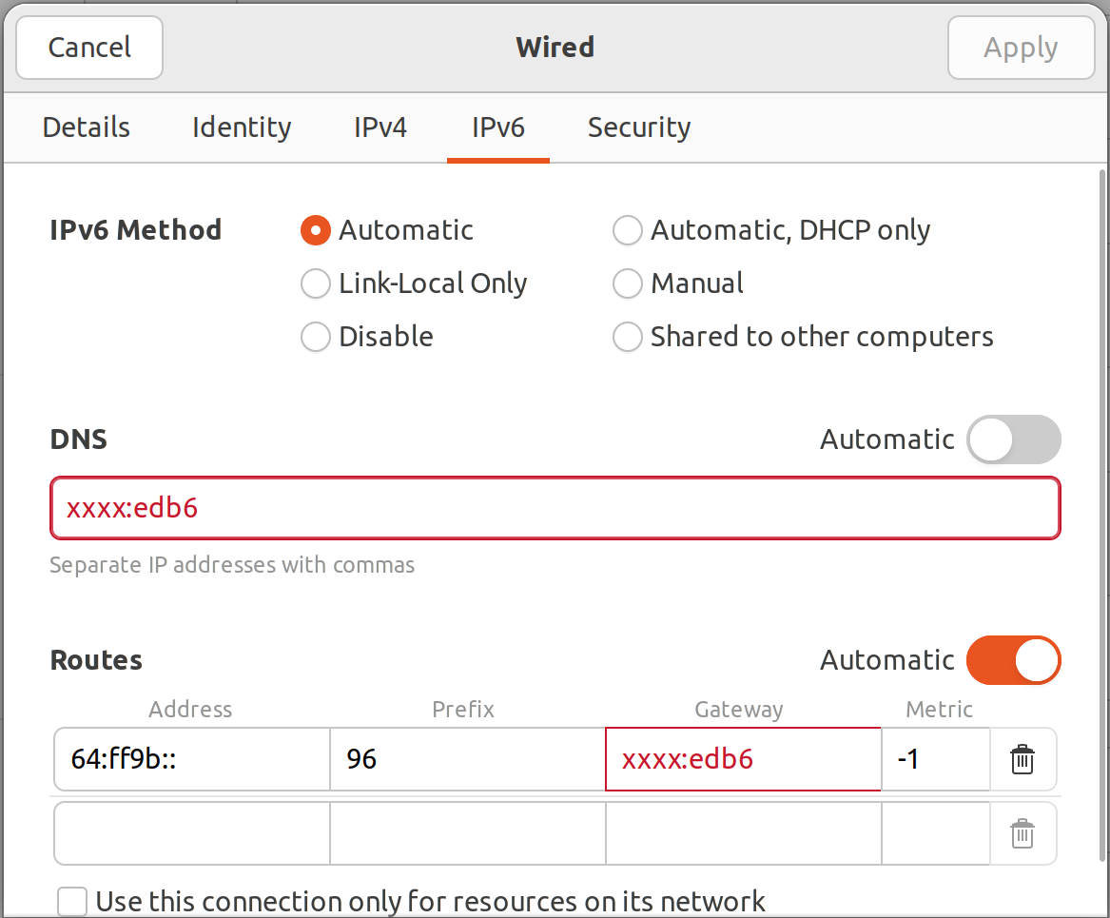
Task: Open the Security tab
Action: (639, 127)
